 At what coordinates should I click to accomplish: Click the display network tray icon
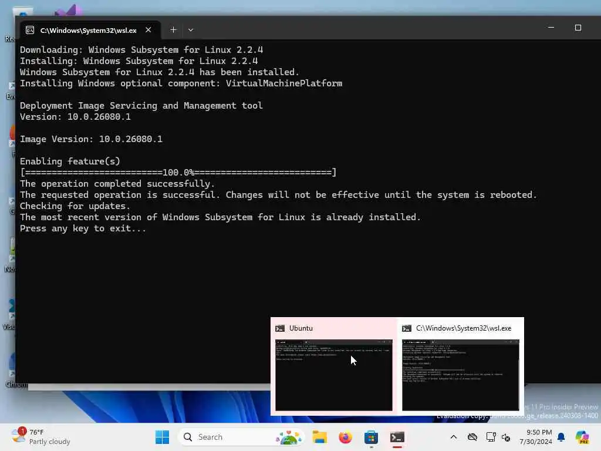pyautogui.click(x=491, y=437)
